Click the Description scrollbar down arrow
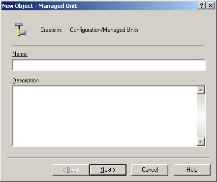This screenshot has width=217, height=182. click(x=201, y=142)
